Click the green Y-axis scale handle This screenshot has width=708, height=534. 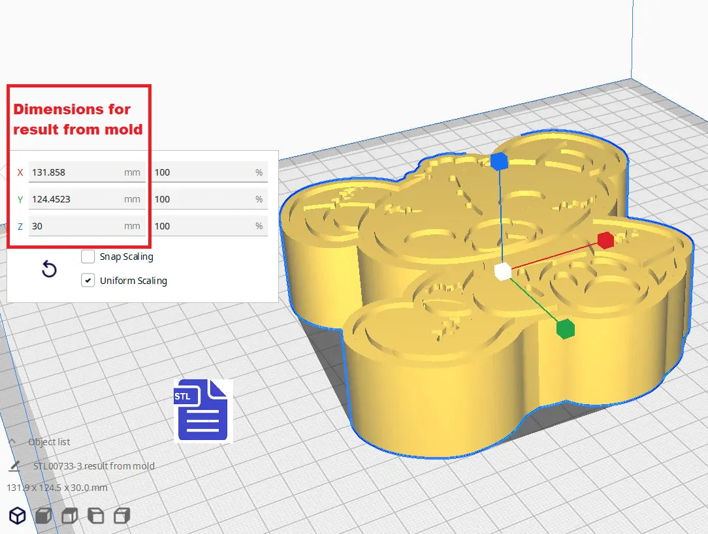[565, 329]
